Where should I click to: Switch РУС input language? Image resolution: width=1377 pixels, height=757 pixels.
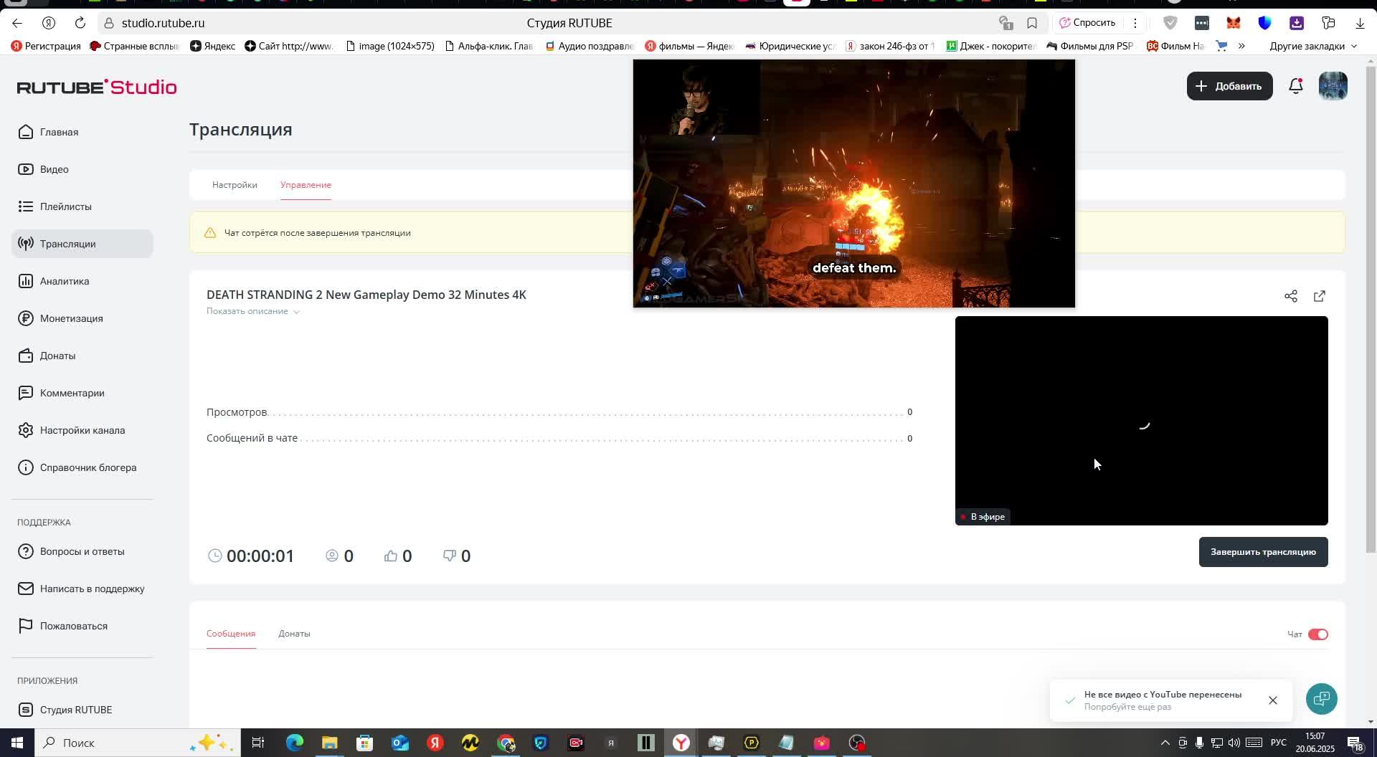pos(1278,743)
